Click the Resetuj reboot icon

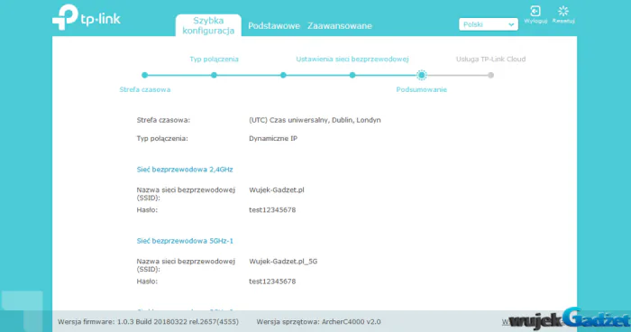[x=563, y=12]
